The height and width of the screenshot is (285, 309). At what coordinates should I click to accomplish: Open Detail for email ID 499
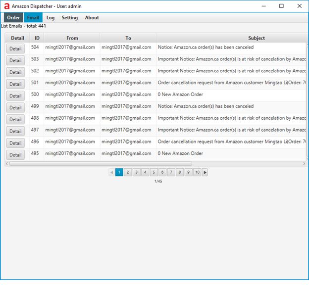point(15,108)
